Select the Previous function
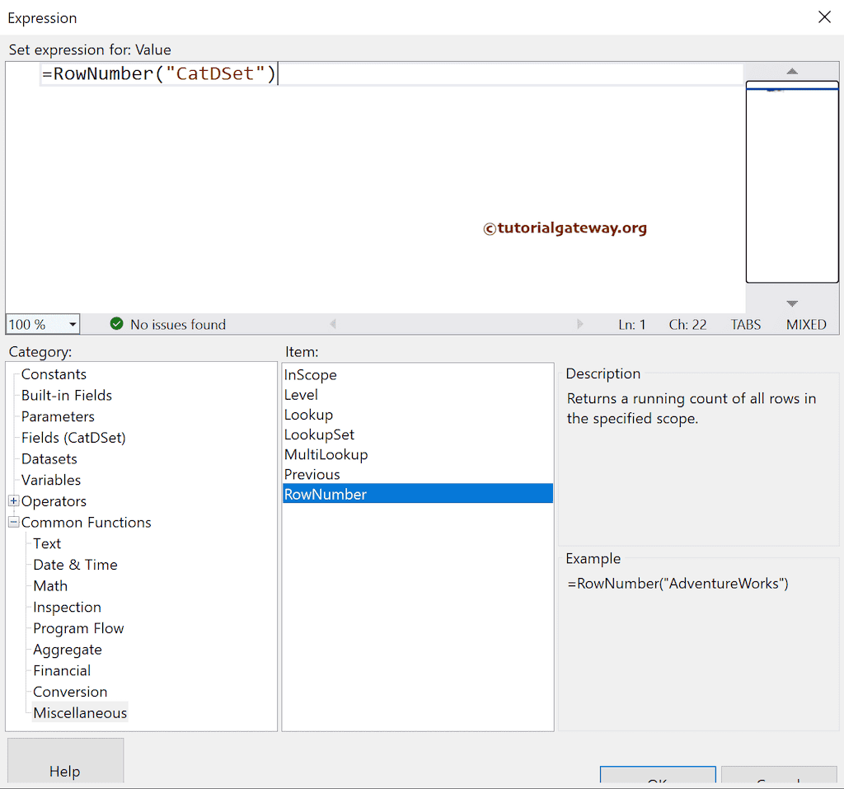 tap(312, 474)
